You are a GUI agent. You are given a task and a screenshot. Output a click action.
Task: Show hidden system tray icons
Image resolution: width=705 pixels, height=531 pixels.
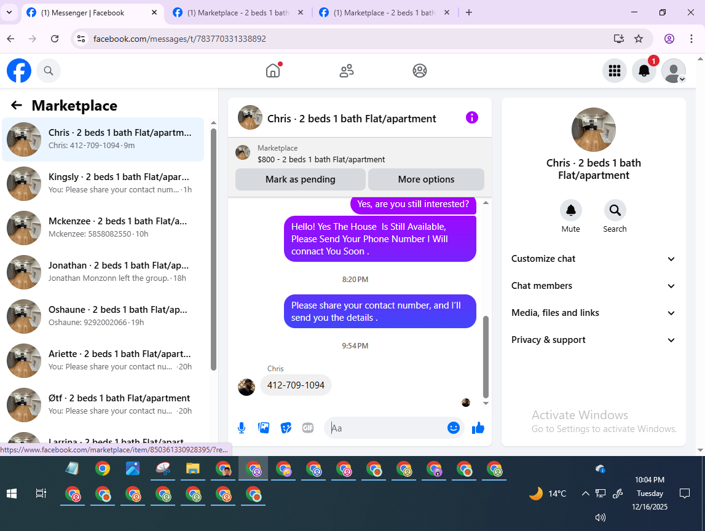(x=585, y=494)
